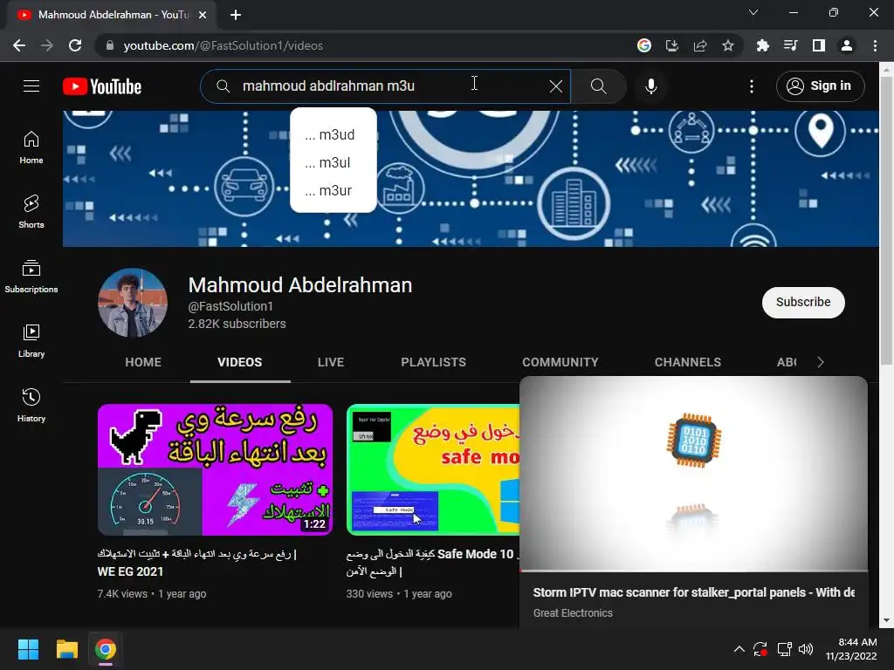Switch to the COMMUNITY channel tab
This screenshot has width=894, height=670.
pyautogui.click(x=560, y=362)
